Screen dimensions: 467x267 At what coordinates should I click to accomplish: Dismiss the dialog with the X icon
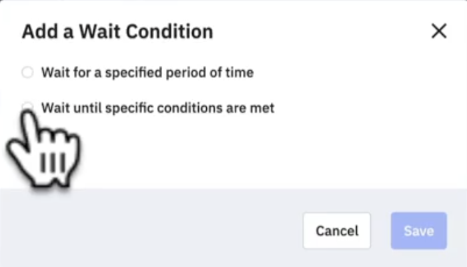tap(438, 31)
